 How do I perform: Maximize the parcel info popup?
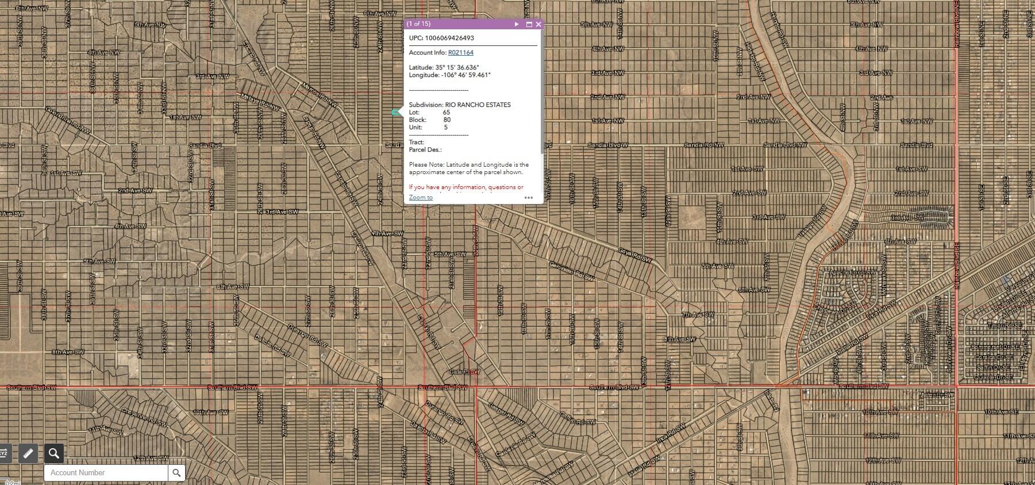(x=529, y=24)
